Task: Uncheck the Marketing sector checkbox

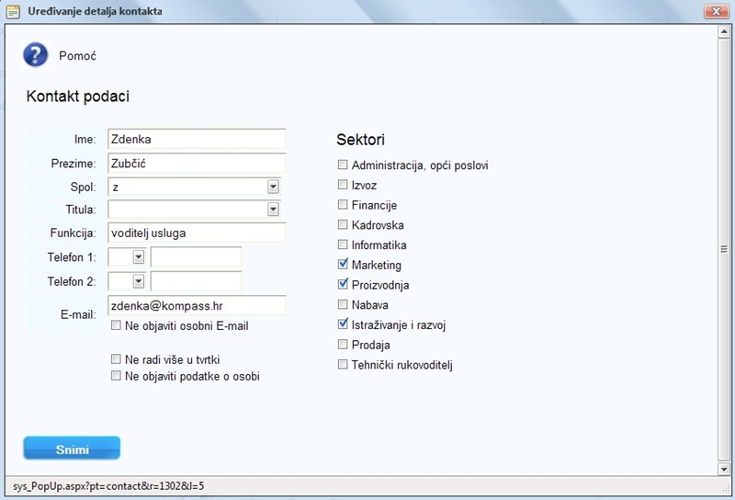Action: coord(343,265)
